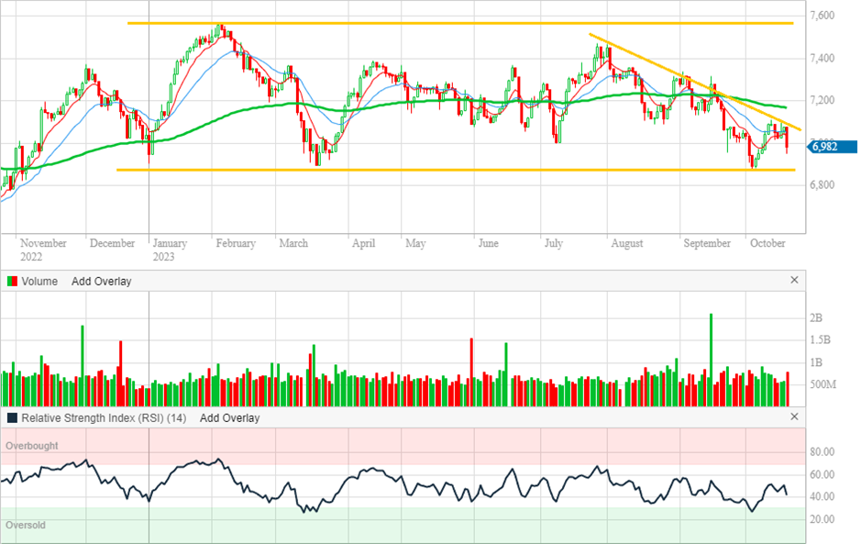861x544 pixels.
Task: Click the Relative Strength Index (RSI) (14) label
Action: click(104, 418)
